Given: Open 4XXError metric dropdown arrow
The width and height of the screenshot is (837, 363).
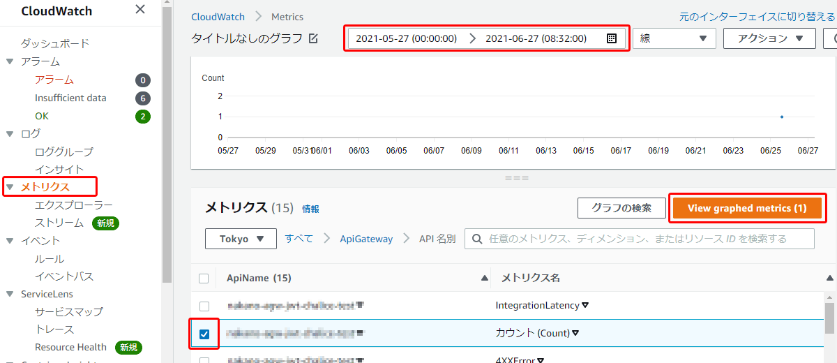Looking at the screenshot, I should [x=541, y=360].
